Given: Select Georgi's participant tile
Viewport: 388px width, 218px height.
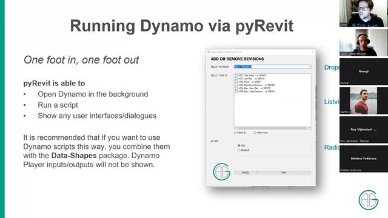Looking at the screenshot, I should click(364, 71).
